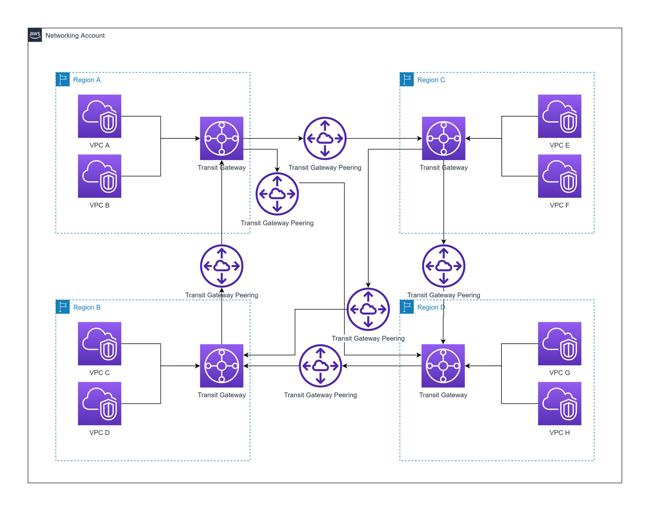Image resolution: width=650 pixels, height=511 pixels.
Task: Click Transit Gateway label in Region B
Action: pyautogui.click(x=222, y=395)
